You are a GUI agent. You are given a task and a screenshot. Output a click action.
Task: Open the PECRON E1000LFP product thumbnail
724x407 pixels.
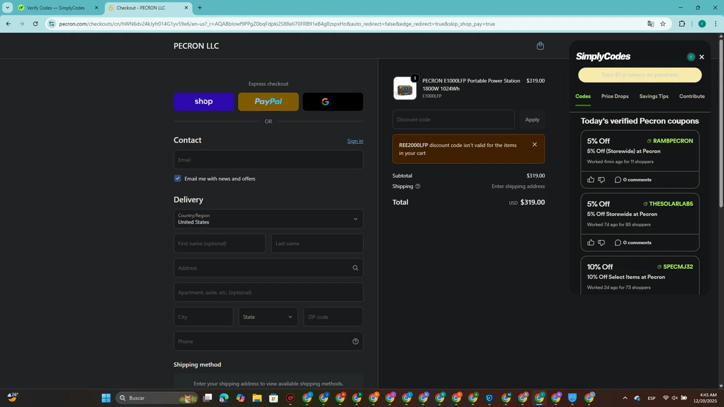tap(405, 88)
